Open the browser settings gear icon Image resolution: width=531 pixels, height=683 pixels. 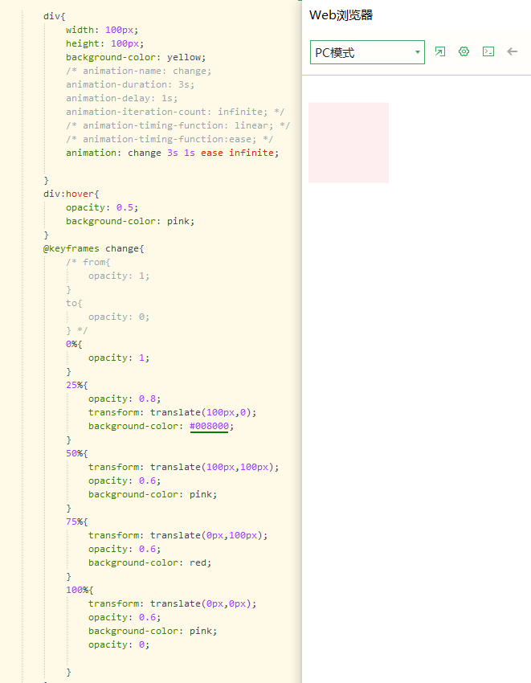click(x=464, y=52)
